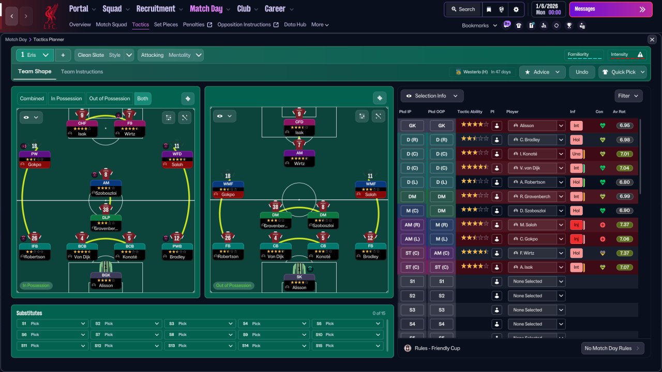Click the grid icon on the Out of Possession pitch
The height and width of the screenshot is (372, 662).
point(362,116)
